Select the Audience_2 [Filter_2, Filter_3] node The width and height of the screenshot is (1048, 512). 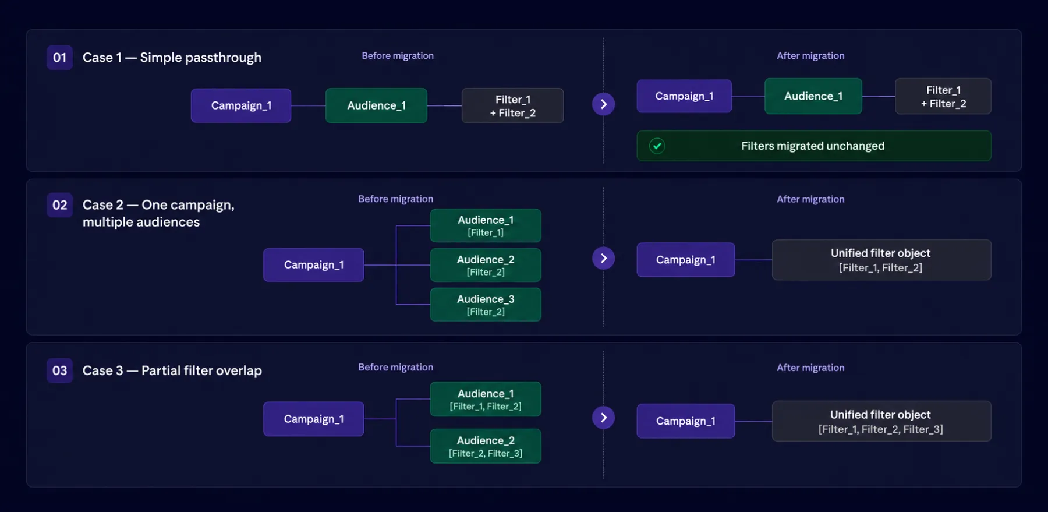point(486,446)
